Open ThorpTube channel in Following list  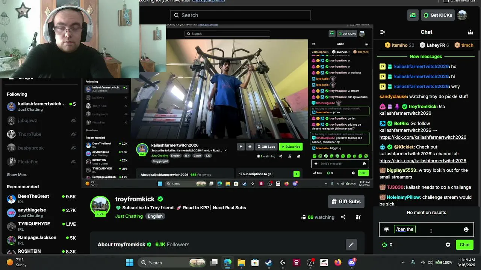click(41, 134)
